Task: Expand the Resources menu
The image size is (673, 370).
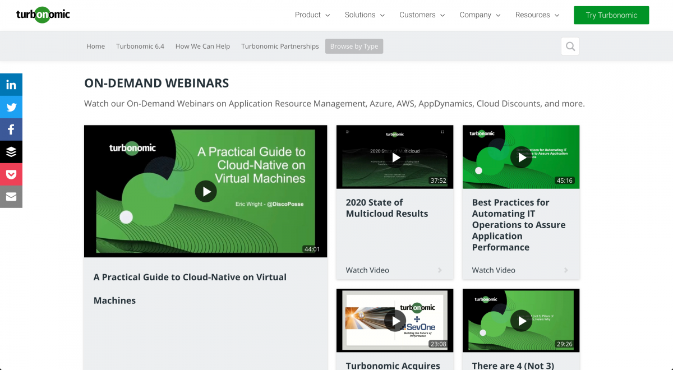Action: pyautogui.click(x=537, y=15)
